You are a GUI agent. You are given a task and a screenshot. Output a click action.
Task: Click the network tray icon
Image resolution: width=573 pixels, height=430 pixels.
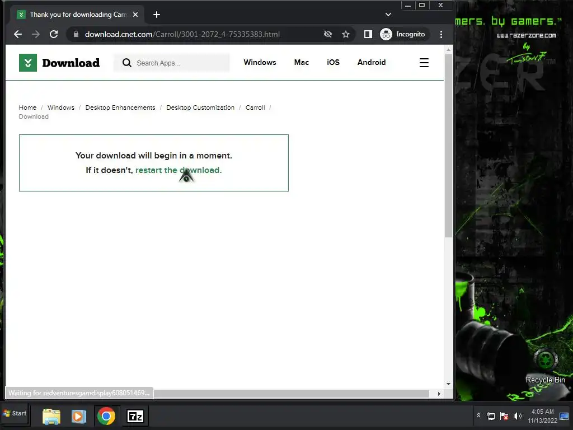tap(490, 416)
